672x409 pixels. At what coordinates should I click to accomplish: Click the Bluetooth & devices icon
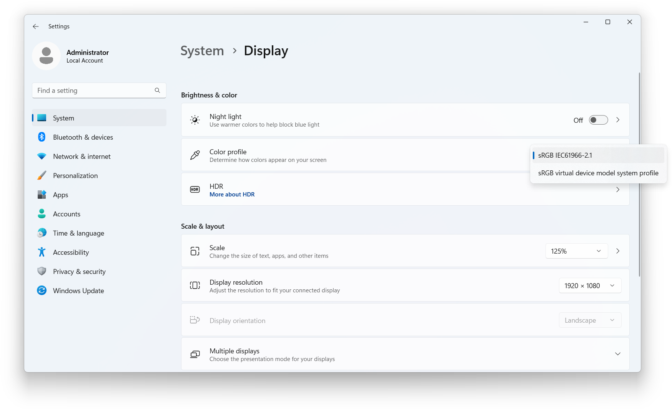[x=42, y=137]
